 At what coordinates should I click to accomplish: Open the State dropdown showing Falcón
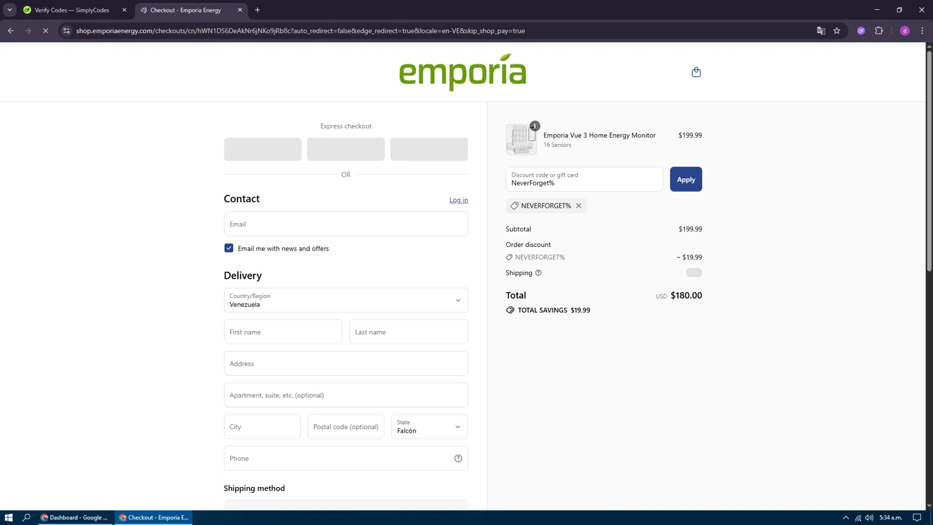[429, 427]
